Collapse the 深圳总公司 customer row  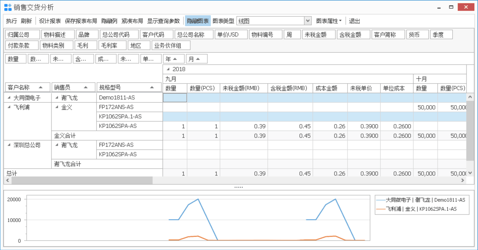9,145
